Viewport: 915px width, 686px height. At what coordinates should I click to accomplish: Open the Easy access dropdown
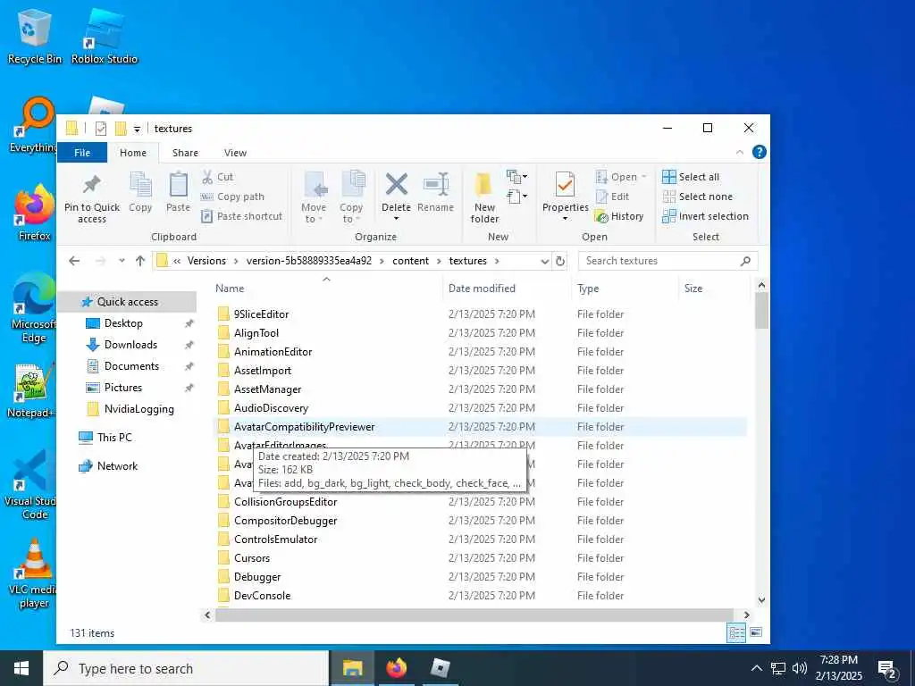click(516, 197)
